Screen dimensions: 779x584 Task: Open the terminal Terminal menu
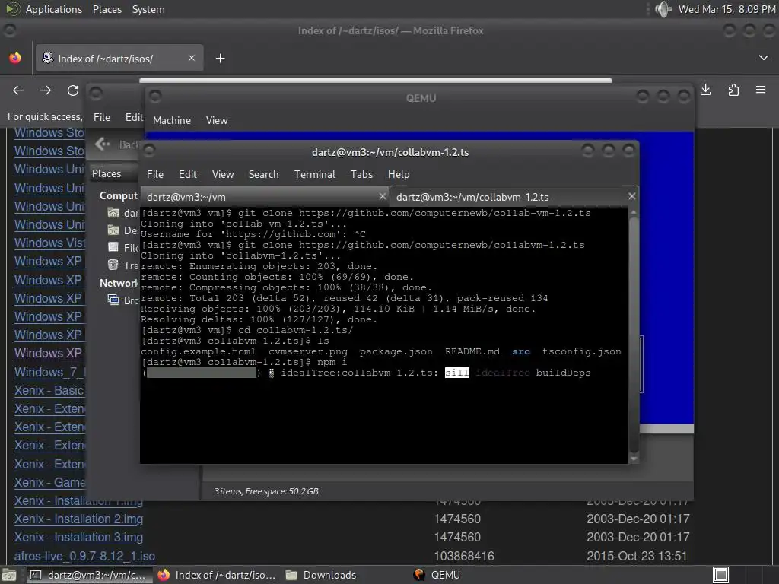pyautogui.click(x=314, y=174)
